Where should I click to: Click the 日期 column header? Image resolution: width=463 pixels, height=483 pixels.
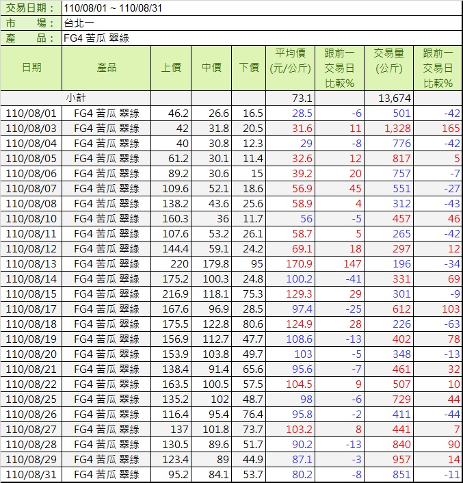click(31, 68)
